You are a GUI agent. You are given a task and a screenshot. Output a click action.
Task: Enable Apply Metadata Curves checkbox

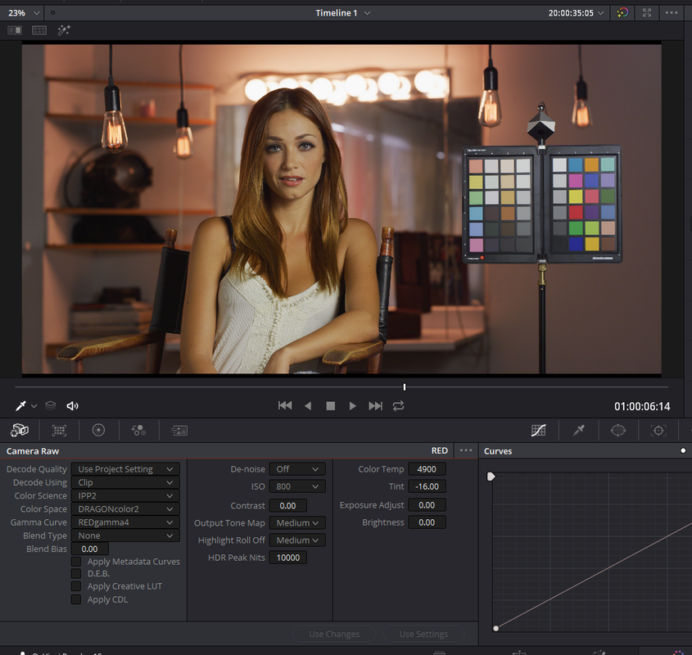pos(76,562)
